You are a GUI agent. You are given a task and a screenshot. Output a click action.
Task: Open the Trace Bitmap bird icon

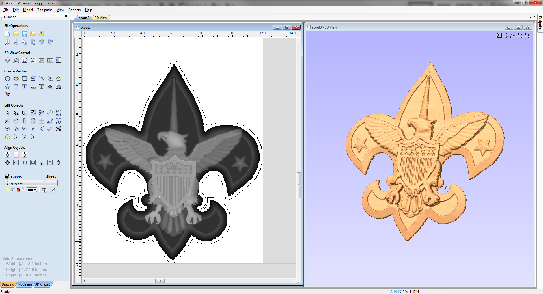8,94
